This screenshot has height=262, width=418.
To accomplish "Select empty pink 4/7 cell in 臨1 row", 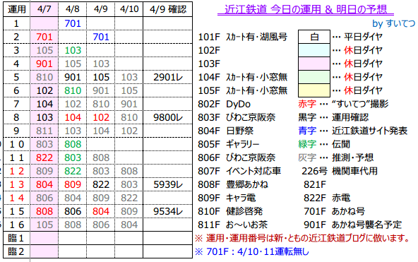I will [44, 238].
